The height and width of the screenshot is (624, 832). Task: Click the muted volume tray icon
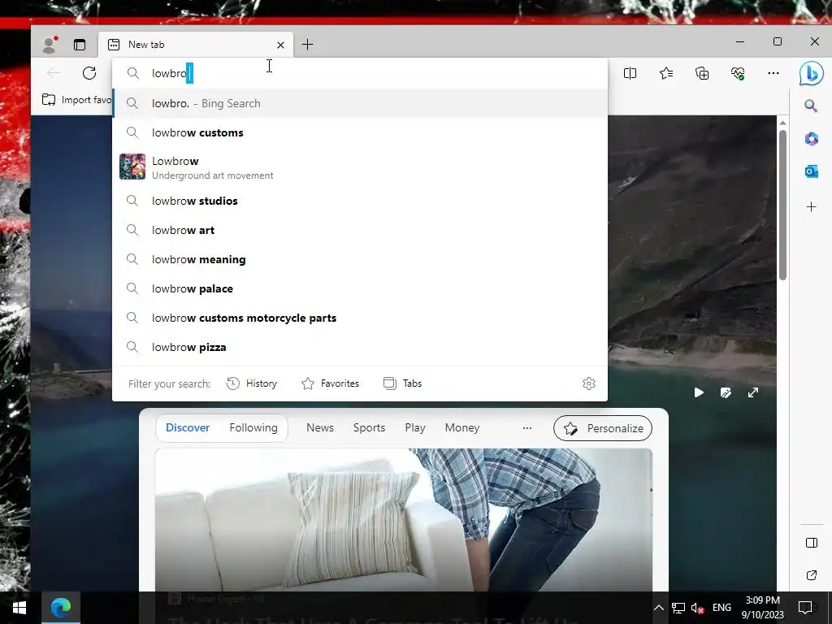tap(697, 608)
